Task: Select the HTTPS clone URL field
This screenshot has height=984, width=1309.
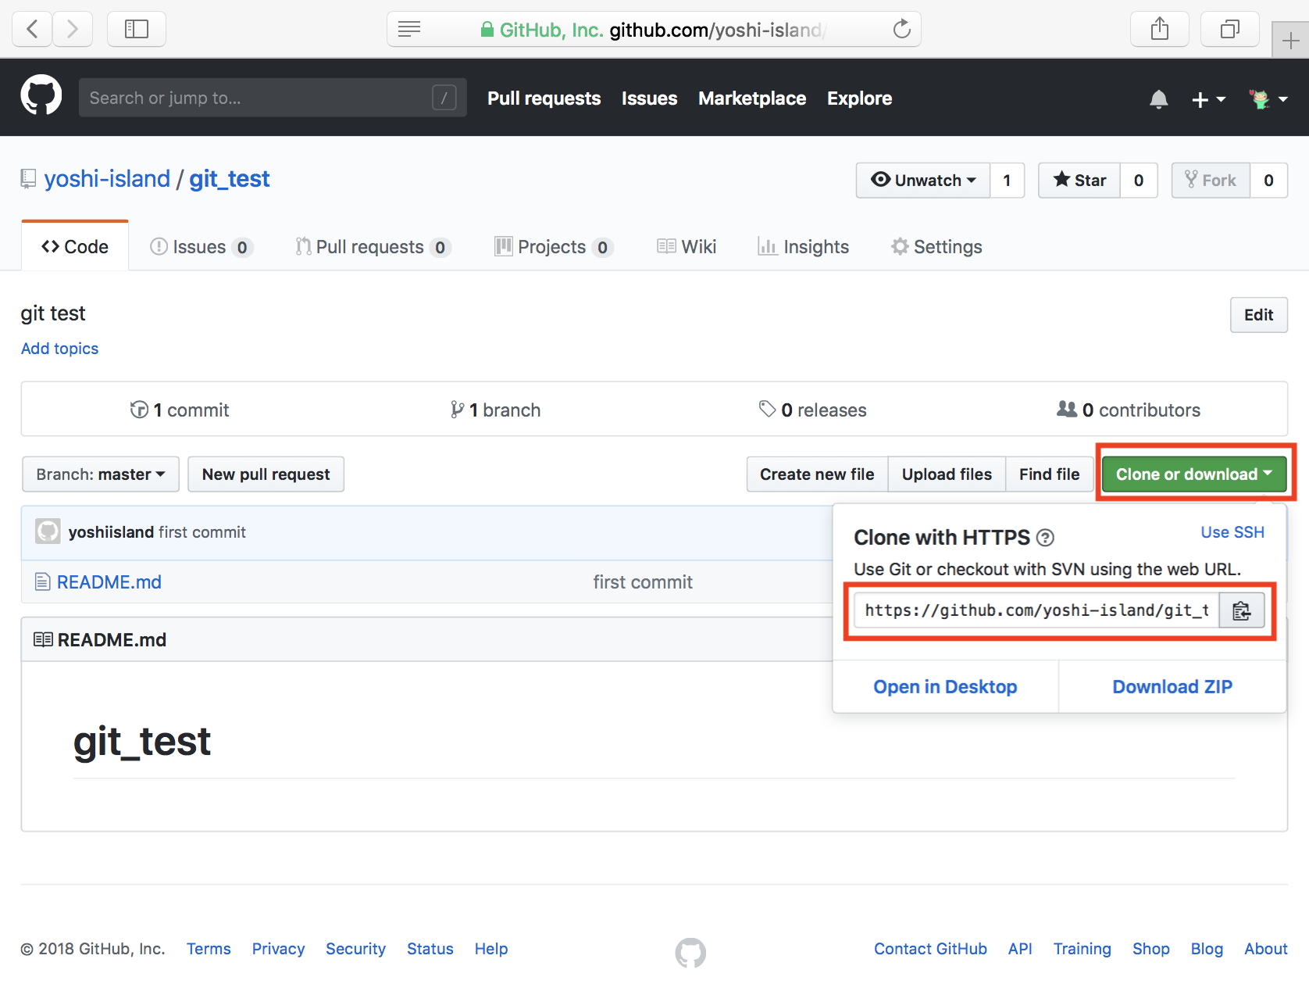Action: coord(1036,610)
